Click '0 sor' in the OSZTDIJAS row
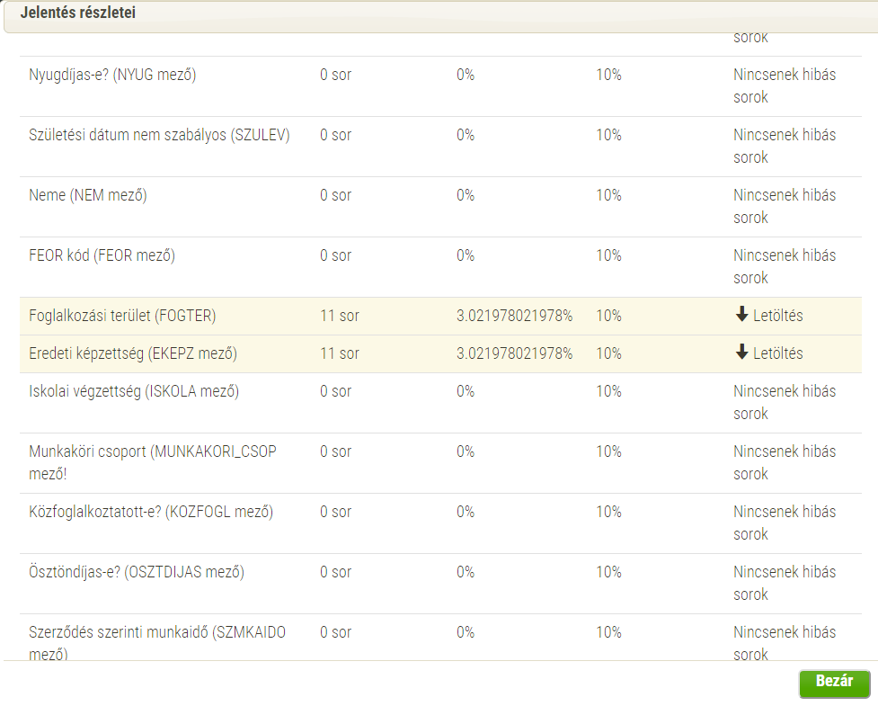This screenshot has height=706, width=878. (335, 572)
